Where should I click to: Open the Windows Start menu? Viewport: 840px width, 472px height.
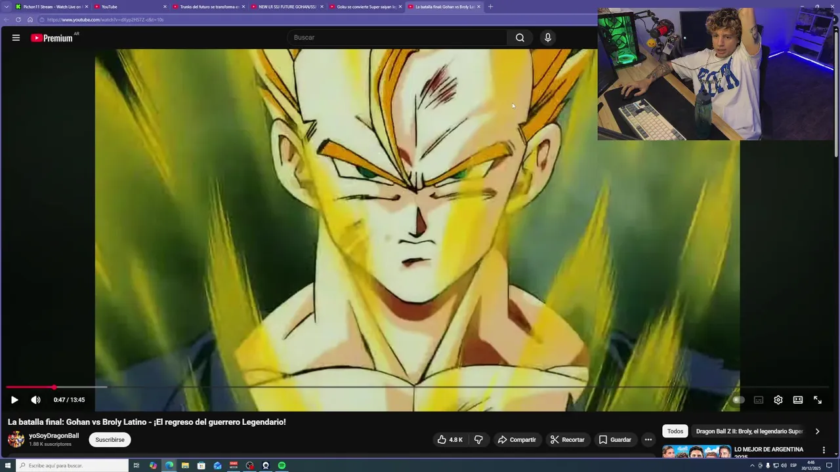point(8,465)
